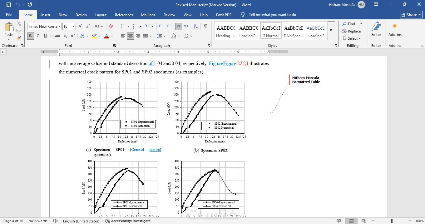Expand Paste options arrow
425x224 pixels.
tap(9, 40)
